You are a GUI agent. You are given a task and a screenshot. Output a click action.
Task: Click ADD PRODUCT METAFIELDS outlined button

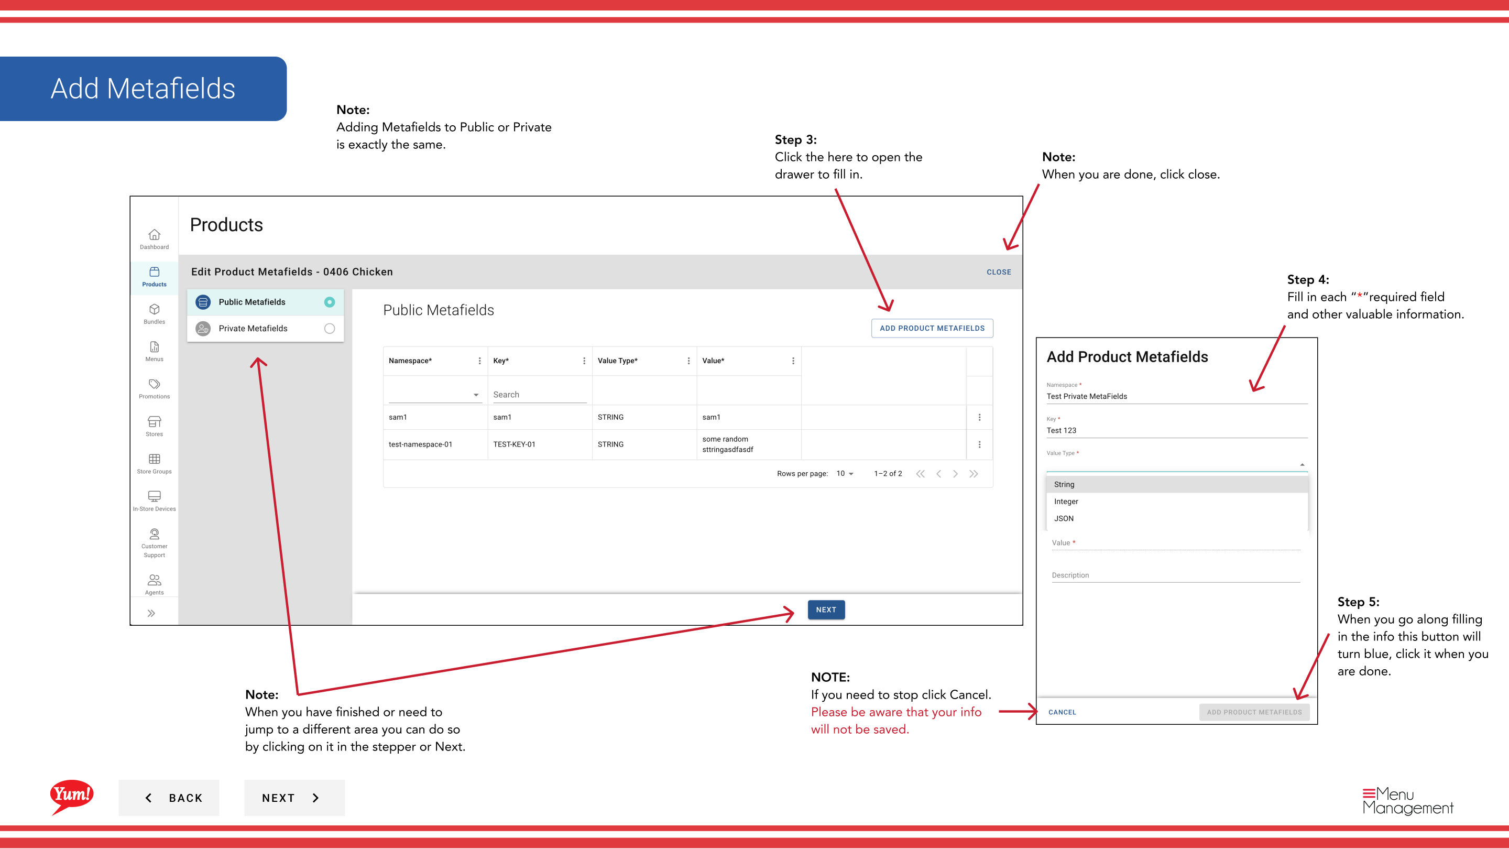point(932,329)
